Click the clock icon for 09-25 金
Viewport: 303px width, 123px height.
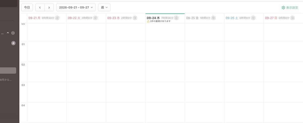tap(214, 18)
